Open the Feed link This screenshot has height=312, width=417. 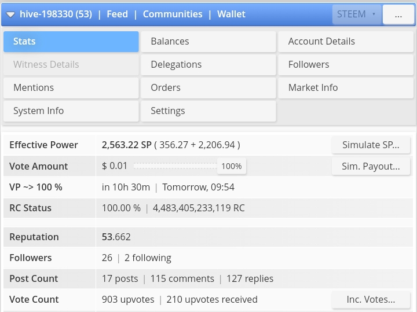[x=117, y=14]
